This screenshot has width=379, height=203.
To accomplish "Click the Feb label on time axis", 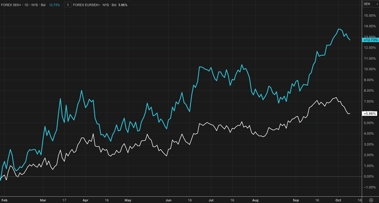I will pyautogui.click(x=4, y=200).
